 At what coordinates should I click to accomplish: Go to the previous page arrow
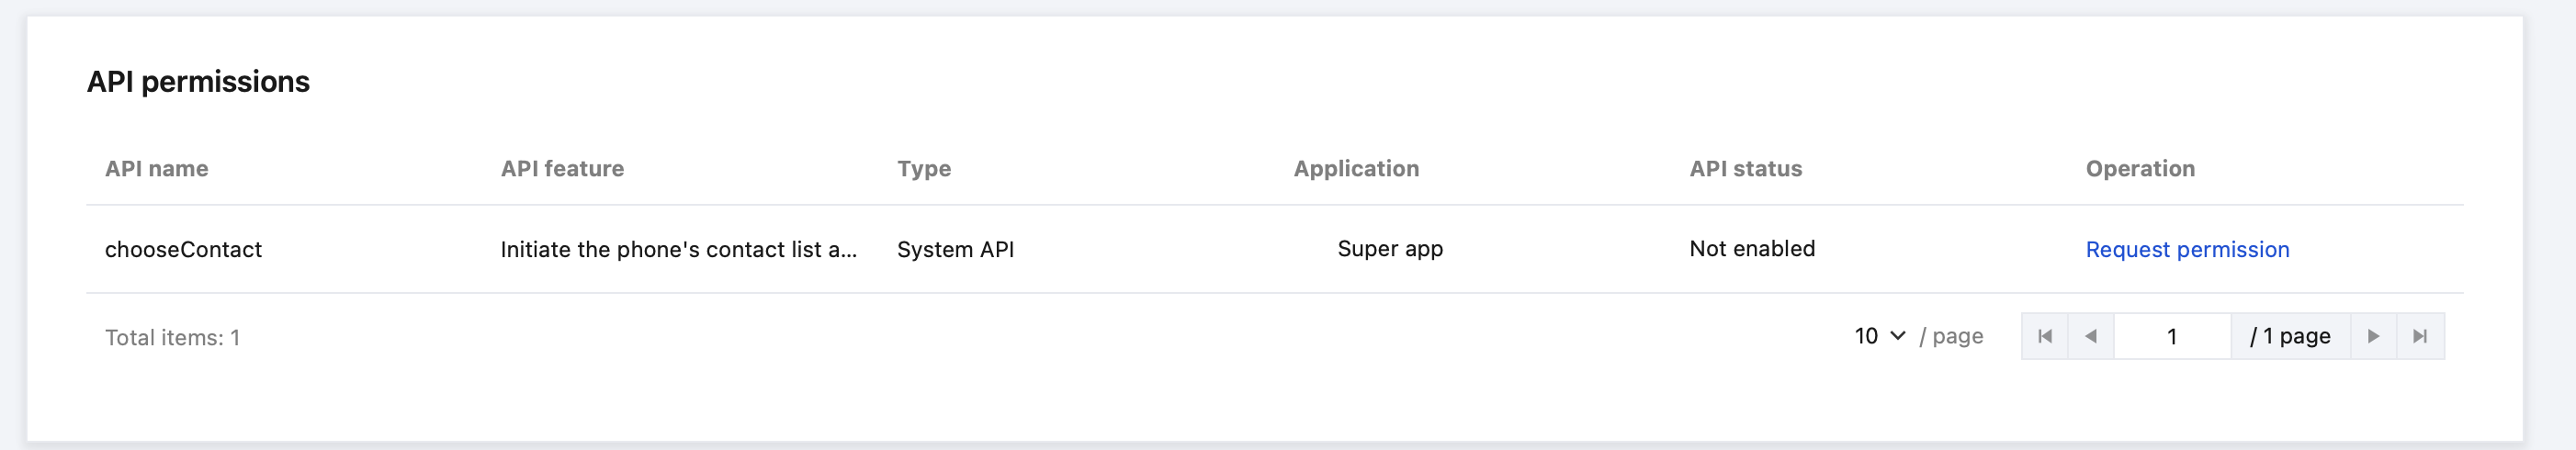pyautogui.click(x=2091, y=336)
